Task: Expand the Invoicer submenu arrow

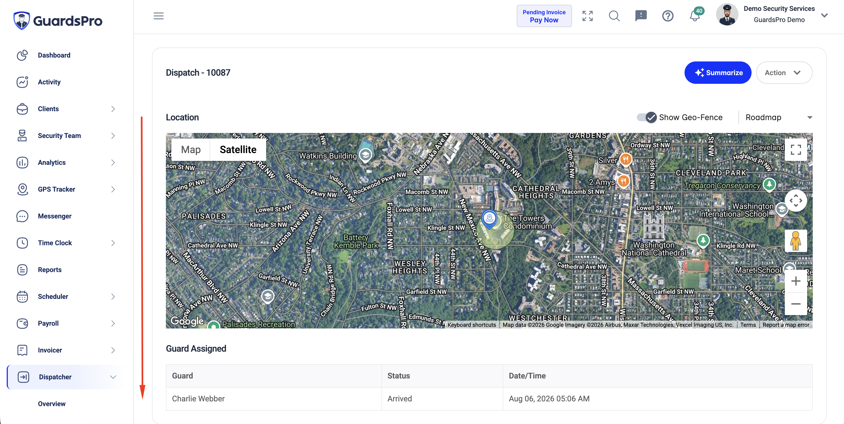Action: pyautogui.click(x=113, y=350)
